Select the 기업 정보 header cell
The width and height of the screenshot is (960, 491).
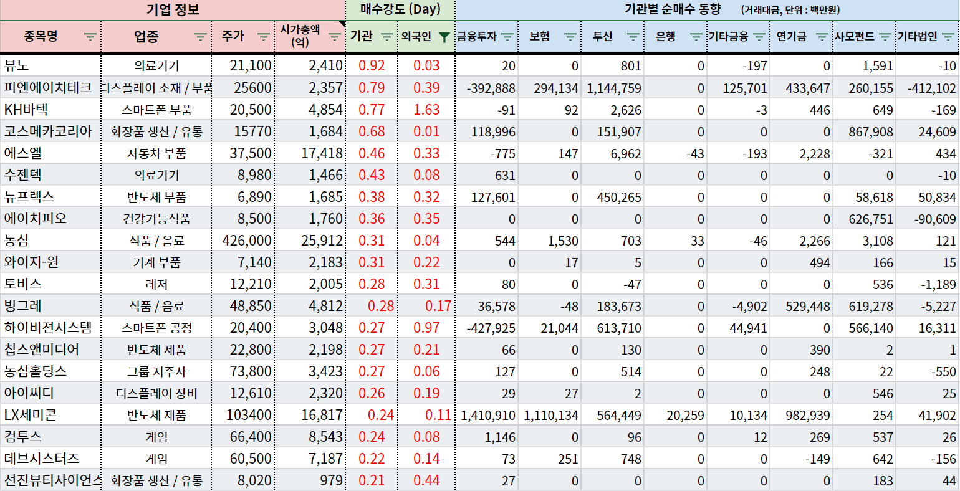(x=173, y=9)
